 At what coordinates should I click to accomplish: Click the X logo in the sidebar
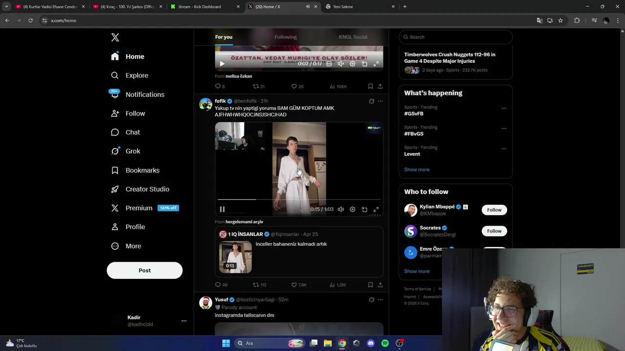[115, 38]
